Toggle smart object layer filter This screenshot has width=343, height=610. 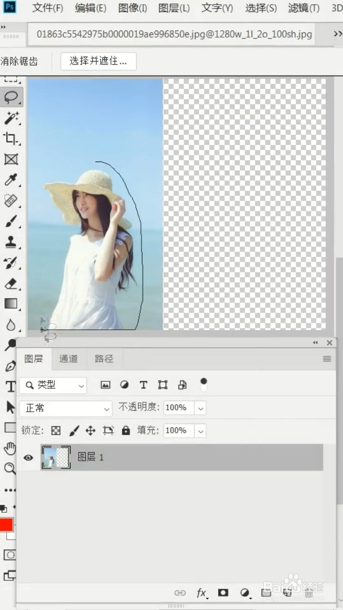(182, 385)
